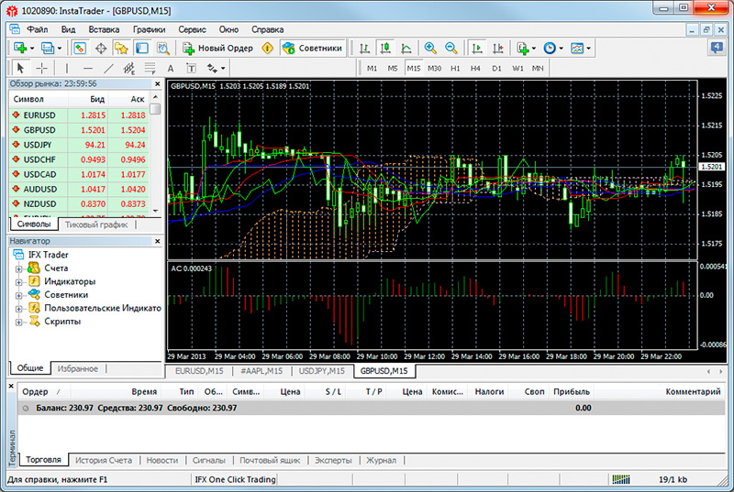Click the Market Watch list scrollbar
The image size is (734, 492).
click(x=156, y=156)
